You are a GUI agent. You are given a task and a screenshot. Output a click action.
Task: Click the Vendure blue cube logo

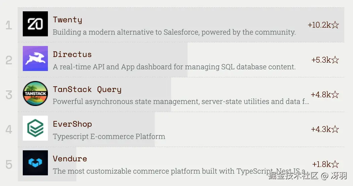point(36,163)
